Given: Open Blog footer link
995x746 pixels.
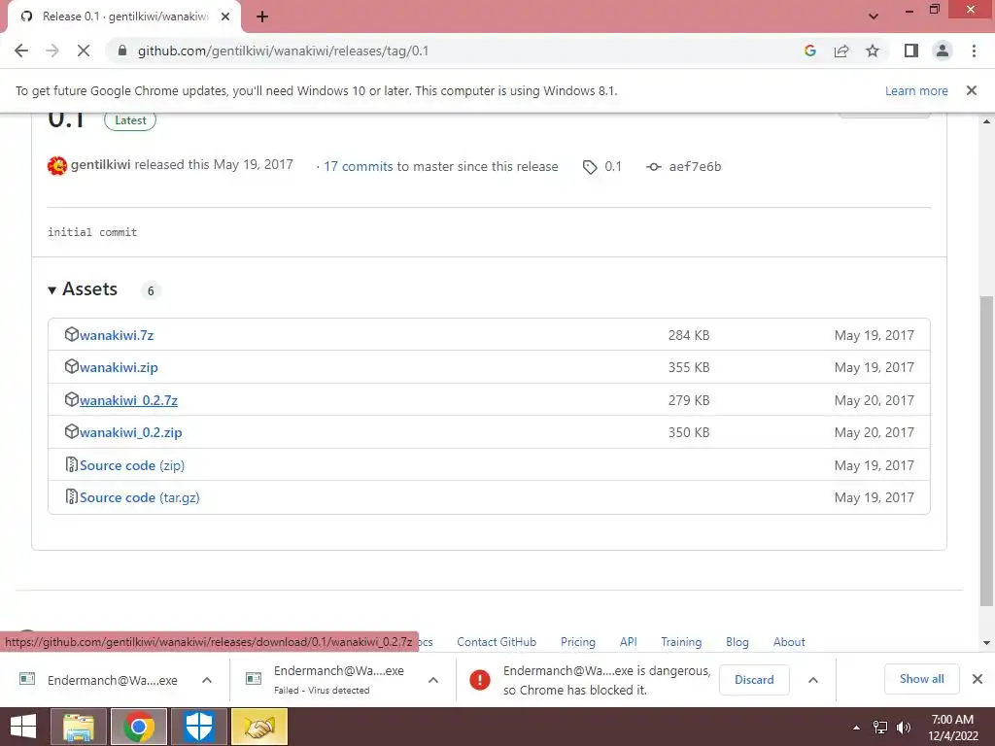Looking at the screenshot, I should (x=738, y=642).
